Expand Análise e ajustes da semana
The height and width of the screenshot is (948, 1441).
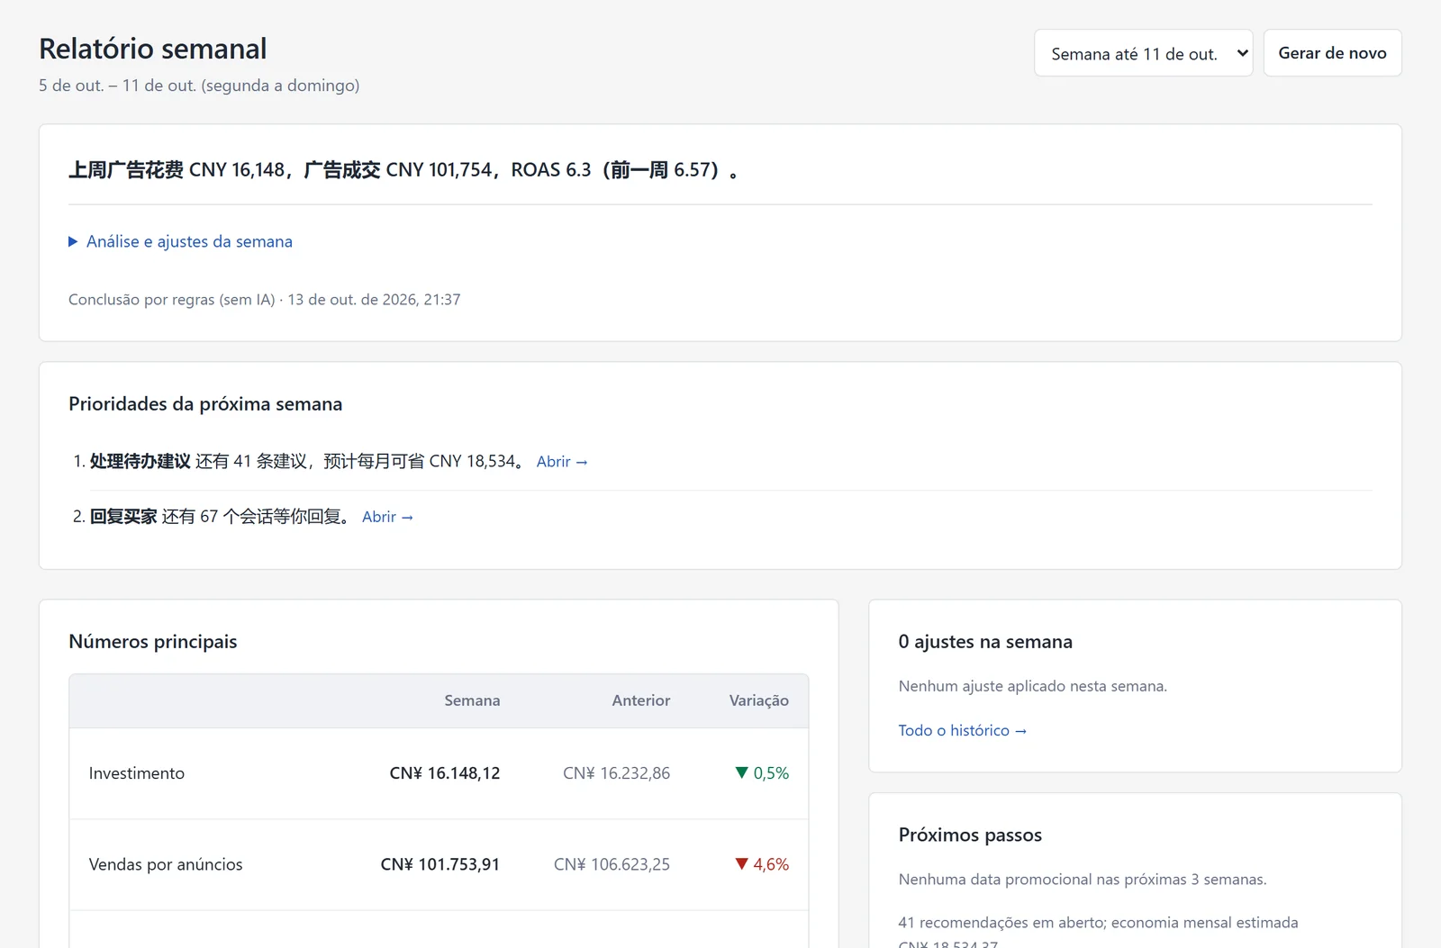pos(180,241)
